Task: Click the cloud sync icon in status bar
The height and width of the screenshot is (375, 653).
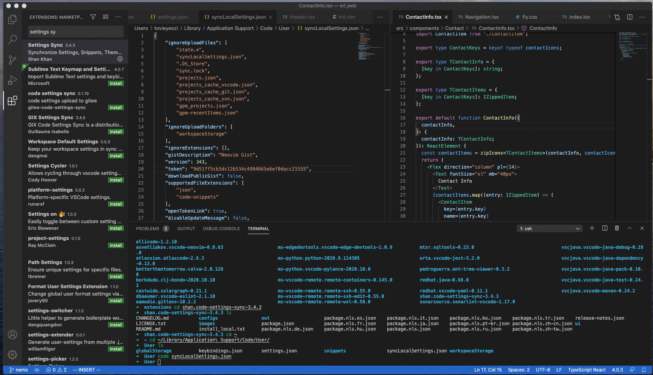Action: coord(37,370)
